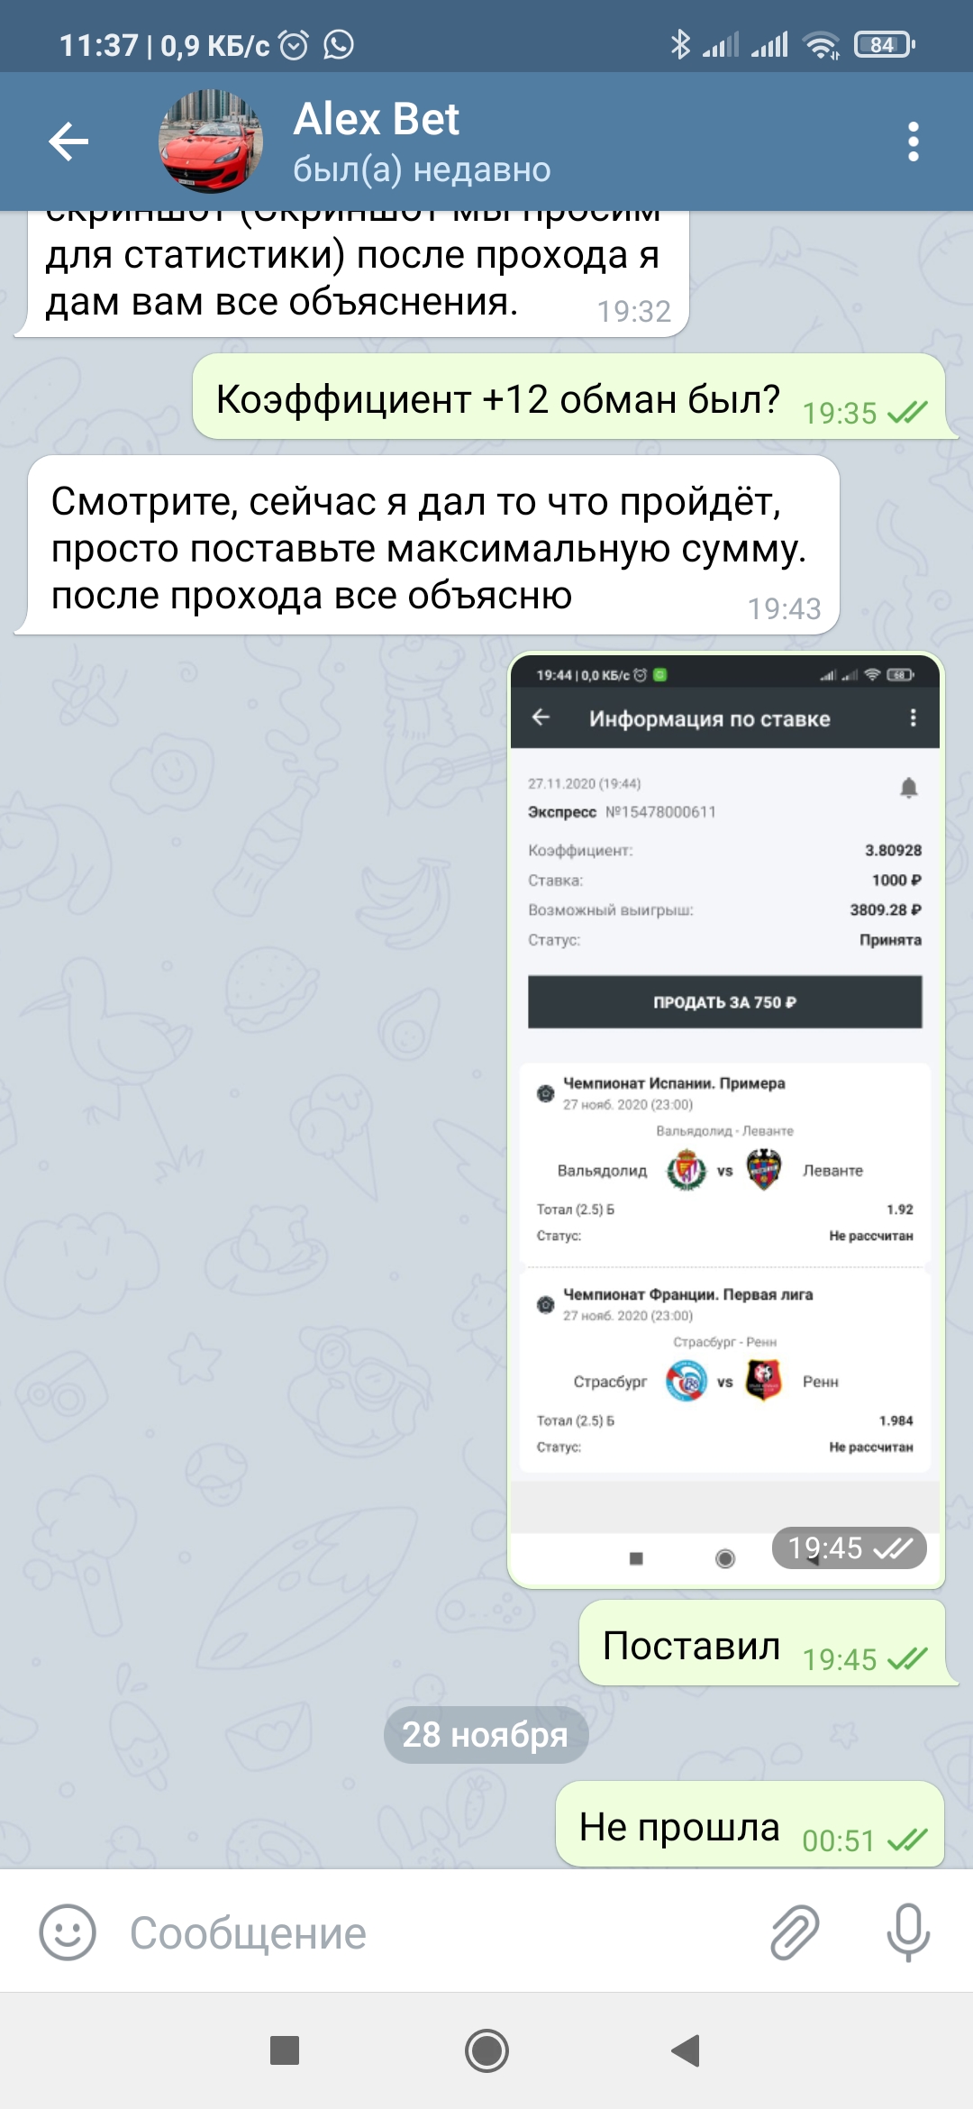This screenshot has width=973, height=2109.
Task: Open the Alex Bet contact name title
Action: [x=377, y=119]
